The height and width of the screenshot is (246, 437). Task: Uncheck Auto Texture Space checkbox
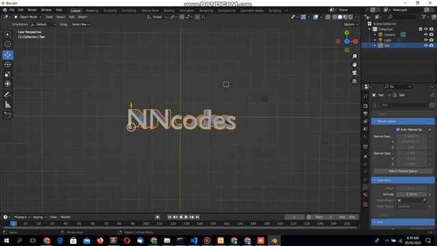click(x=398, y=130)
